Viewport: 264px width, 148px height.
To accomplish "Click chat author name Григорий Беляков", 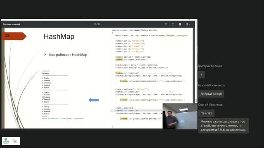I will 210,66.
